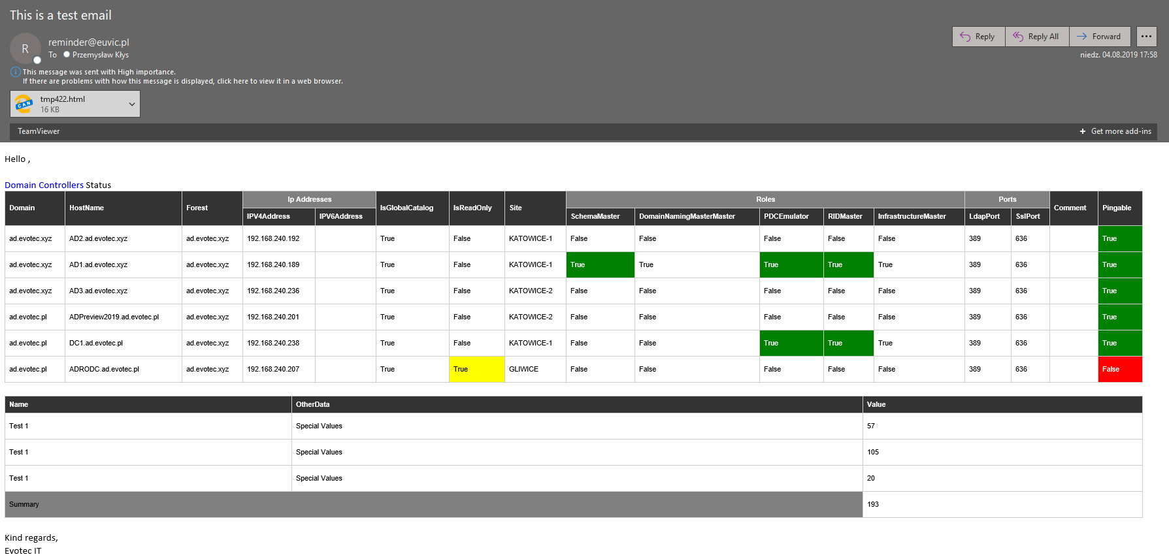Click sender address reminder@euvic.pl

click(89, 42)
